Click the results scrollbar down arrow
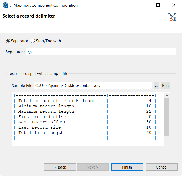182x176 pixels. (167, 143)
